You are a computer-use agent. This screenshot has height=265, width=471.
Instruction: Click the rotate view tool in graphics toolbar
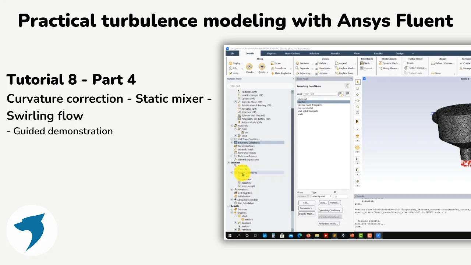[358, 89]
